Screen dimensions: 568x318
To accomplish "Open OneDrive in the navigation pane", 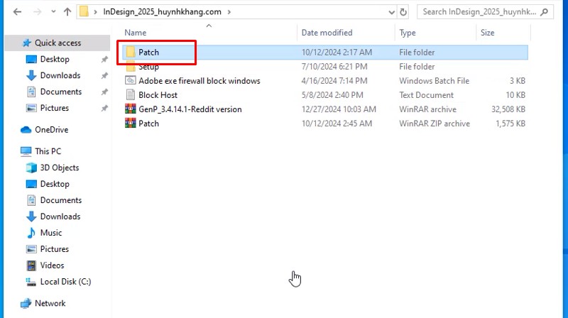I will (x=51, y=130).
